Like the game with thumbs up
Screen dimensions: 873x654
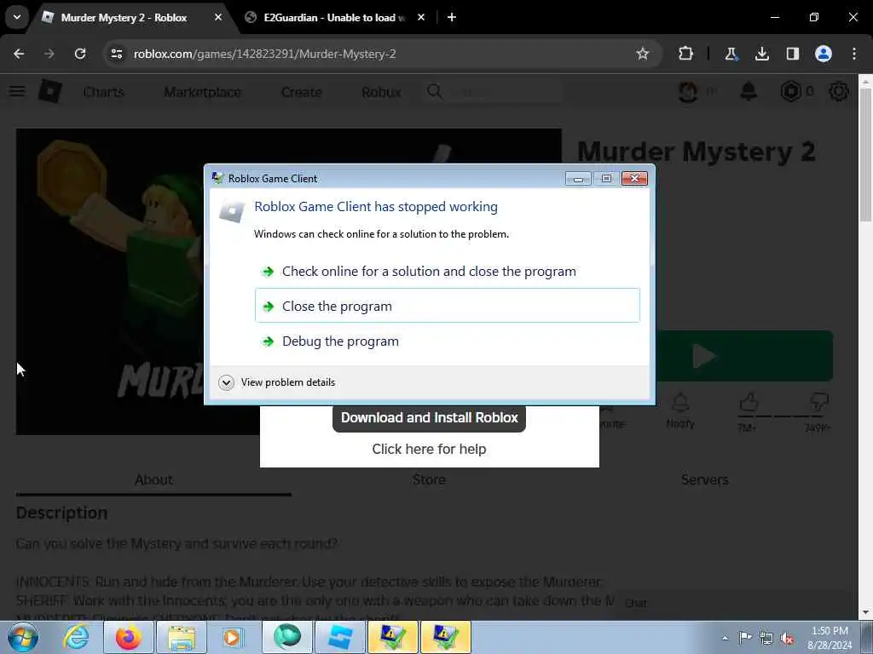[749, 402]
